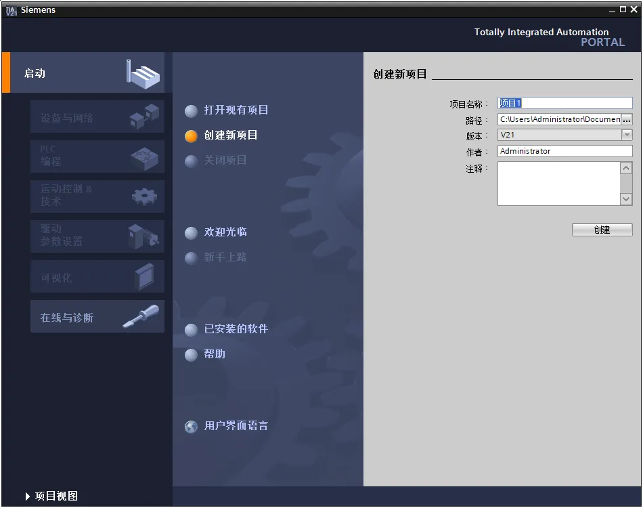The image size is (643, 508).
Task: Click the bullet beside 新手上路
Action: click(191, 258)
